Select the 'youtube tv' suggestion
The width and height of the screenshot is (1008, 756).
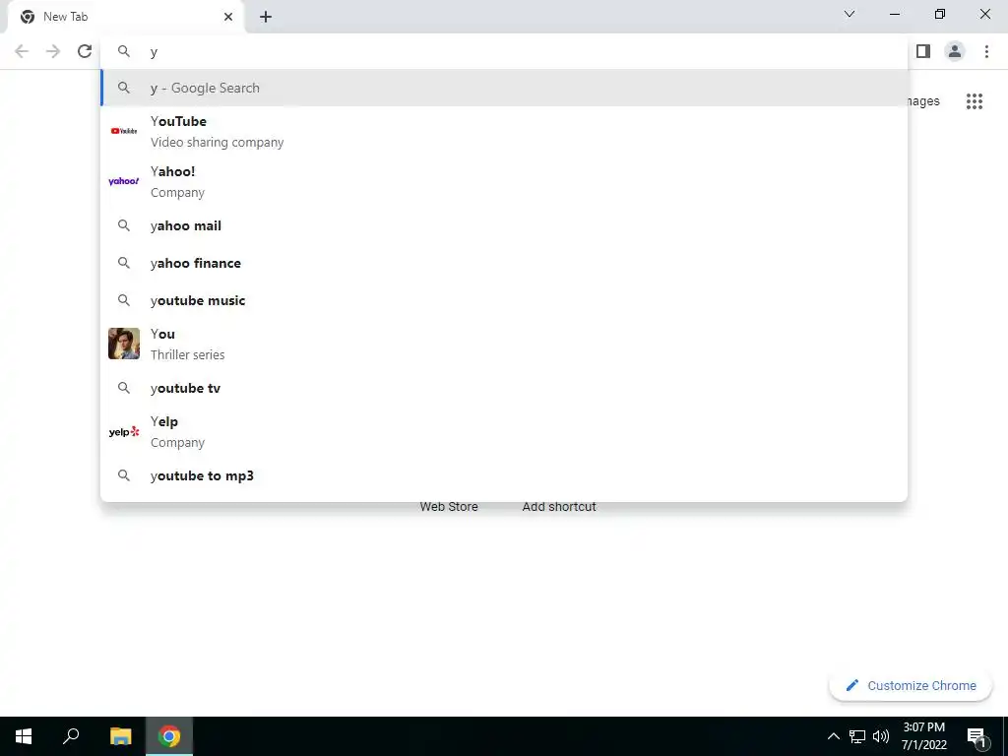point(504,388)
